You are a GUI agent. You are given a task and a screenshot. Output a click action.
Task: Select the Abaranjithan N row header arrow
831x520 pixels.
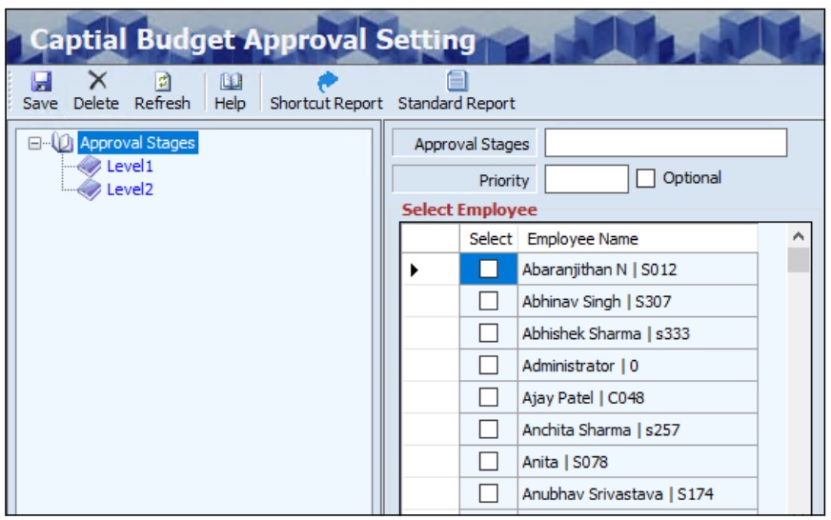[x=415, y=270]
